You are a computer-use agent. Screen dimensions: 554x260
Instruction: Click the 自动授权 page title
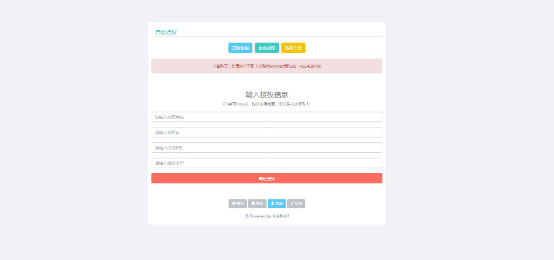(x=166, y=32)
